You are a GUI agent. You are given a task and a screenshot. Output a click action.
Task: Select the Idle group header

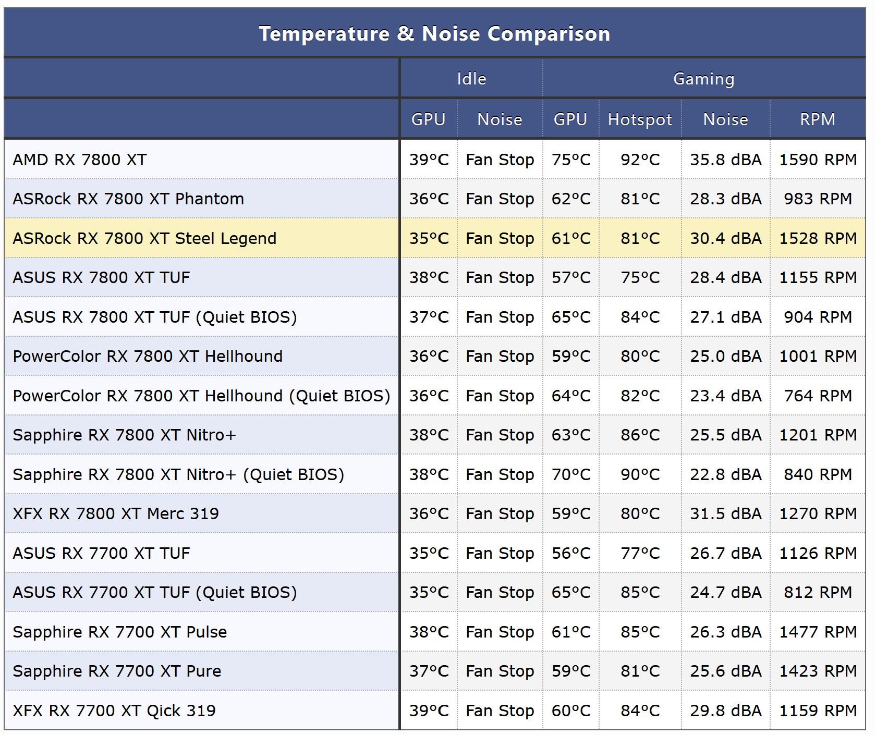(x=471, y=79)
